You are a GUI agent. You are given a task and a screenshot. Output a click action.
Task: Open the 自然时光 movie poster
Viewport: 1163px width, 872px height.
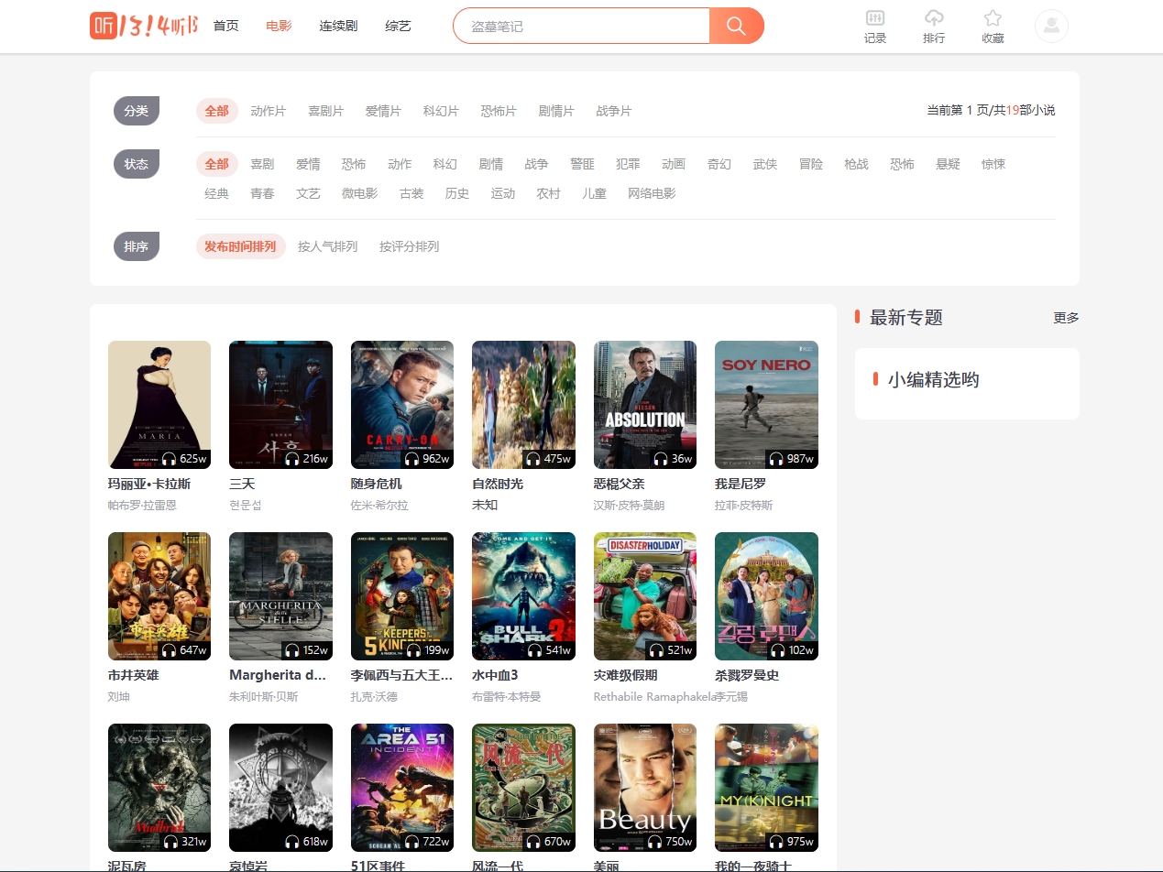pyautogui.click(x=523, y=405)
